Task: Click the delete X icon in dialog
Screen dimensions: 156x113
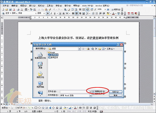Action: (x=96, y=49)
